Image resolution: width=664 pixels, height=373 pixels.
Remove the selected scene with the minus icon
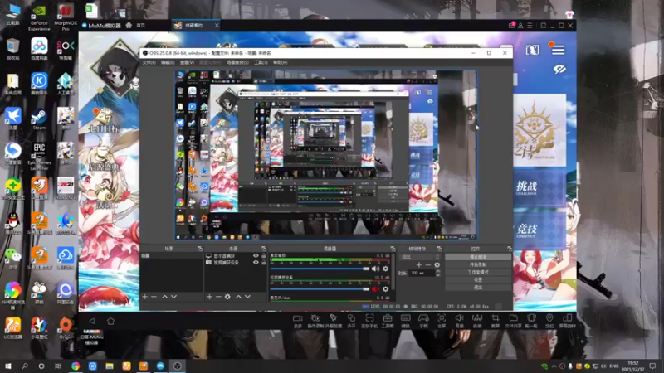[x=154, y=297]
